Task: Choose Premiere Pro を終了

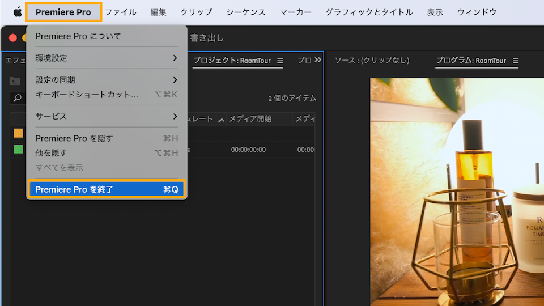Action: point(107,189)
